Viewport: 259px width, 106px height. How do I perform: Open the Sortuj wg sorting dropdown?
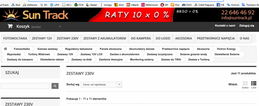pyautogui.click(x=101, y=85)
